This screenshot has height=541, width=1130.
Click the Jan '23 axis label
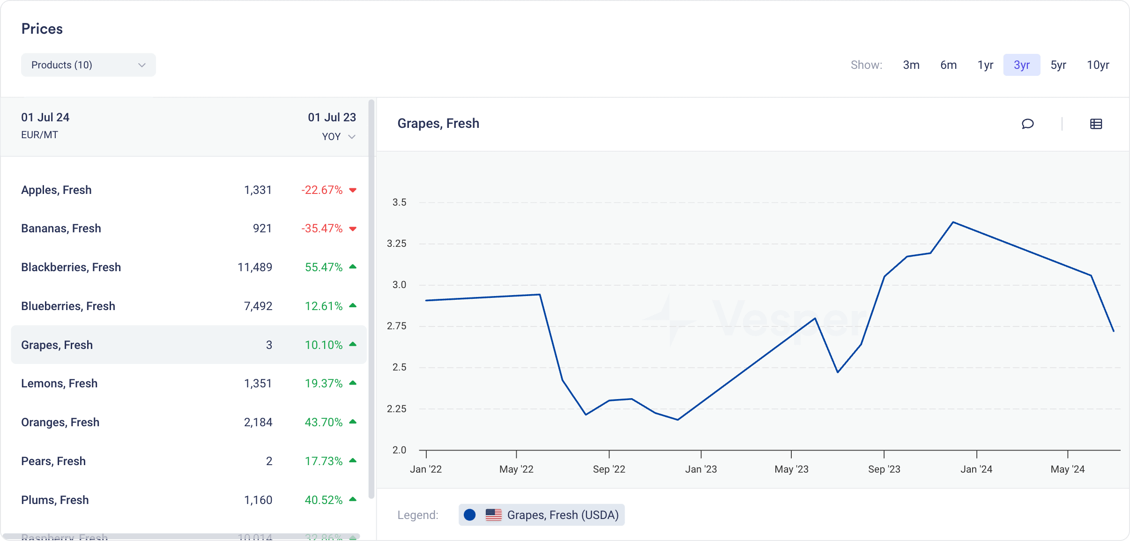(x=701, y=469)
